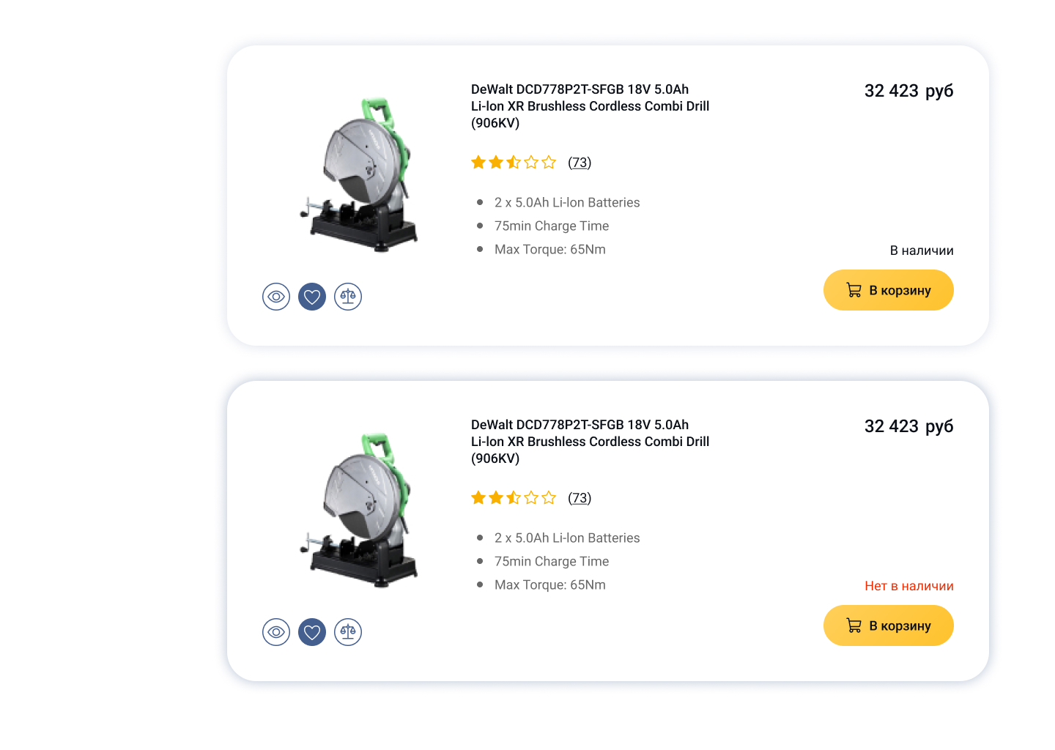Click the star rating on the second product
Viewport: 1055px width, 750px height.
tap(514, 498)
